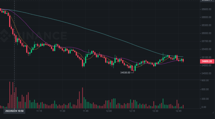Click the 12:00 time axis label

pos(109,111)
